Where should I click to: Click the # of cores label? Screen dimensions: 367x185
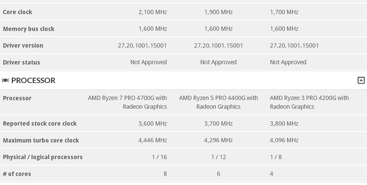pyautogui.click(x=17, y=174)
